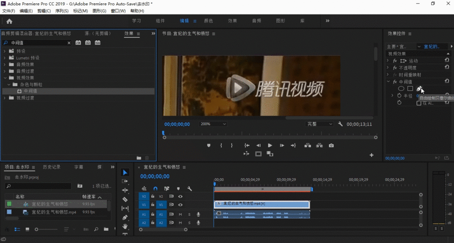Select the Hand tool
Image resolution: width=454 pixels, height=243 pixels.
(125, 226)
